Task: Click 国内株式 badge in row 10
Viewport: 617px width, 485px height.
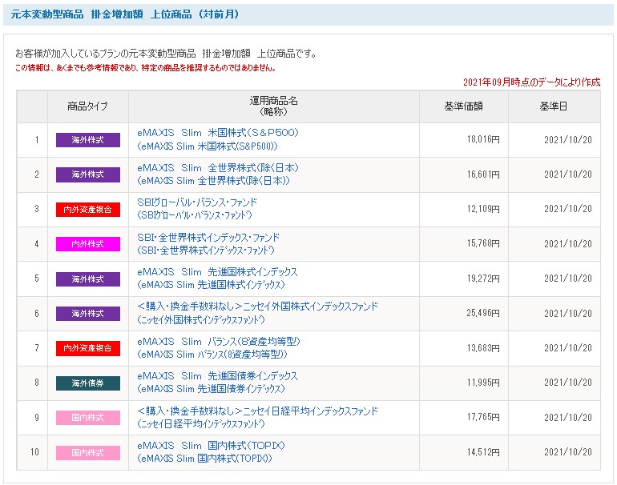Action: tap(88, 453)
